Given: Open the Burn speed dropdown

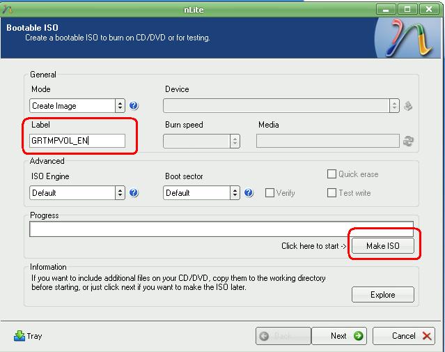Looking at the screenshot, I should pos(201,141).
